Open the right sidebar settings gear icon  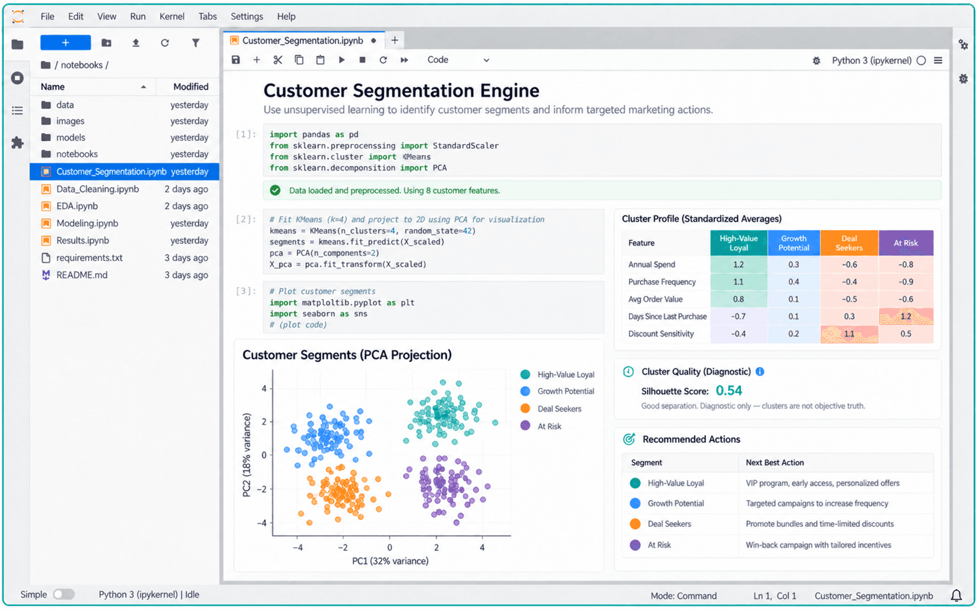(963, 79)
